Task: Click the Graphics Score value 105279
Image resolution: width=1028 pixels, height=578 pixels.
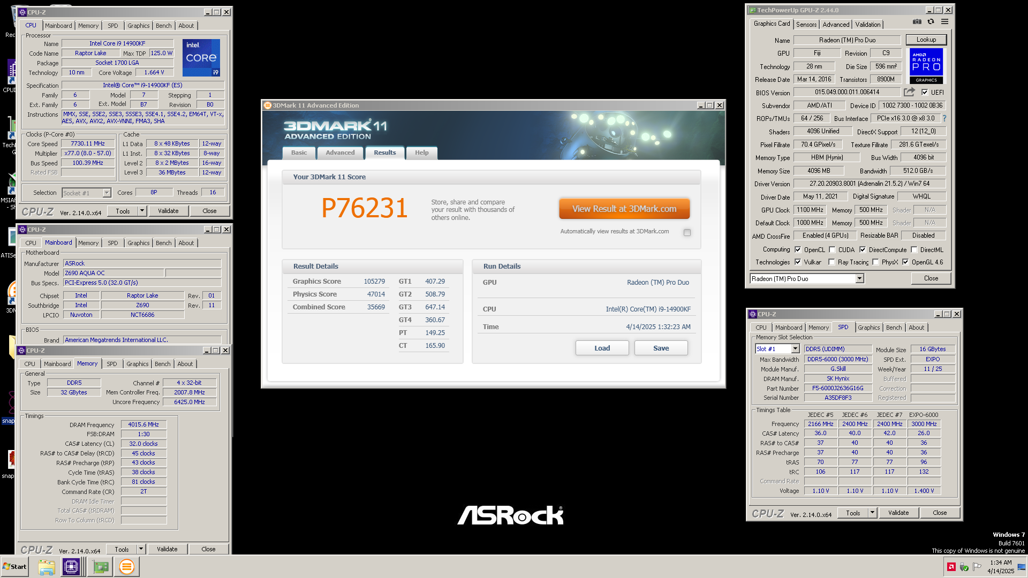Action: coord(374,282)
